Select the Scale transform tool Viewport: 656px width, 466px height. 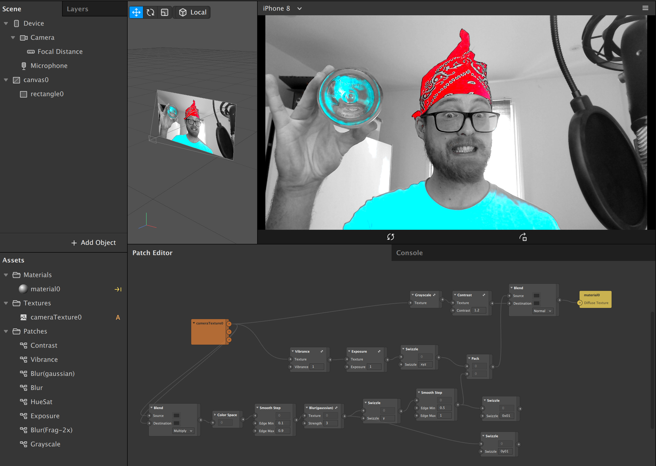(164, 12)
